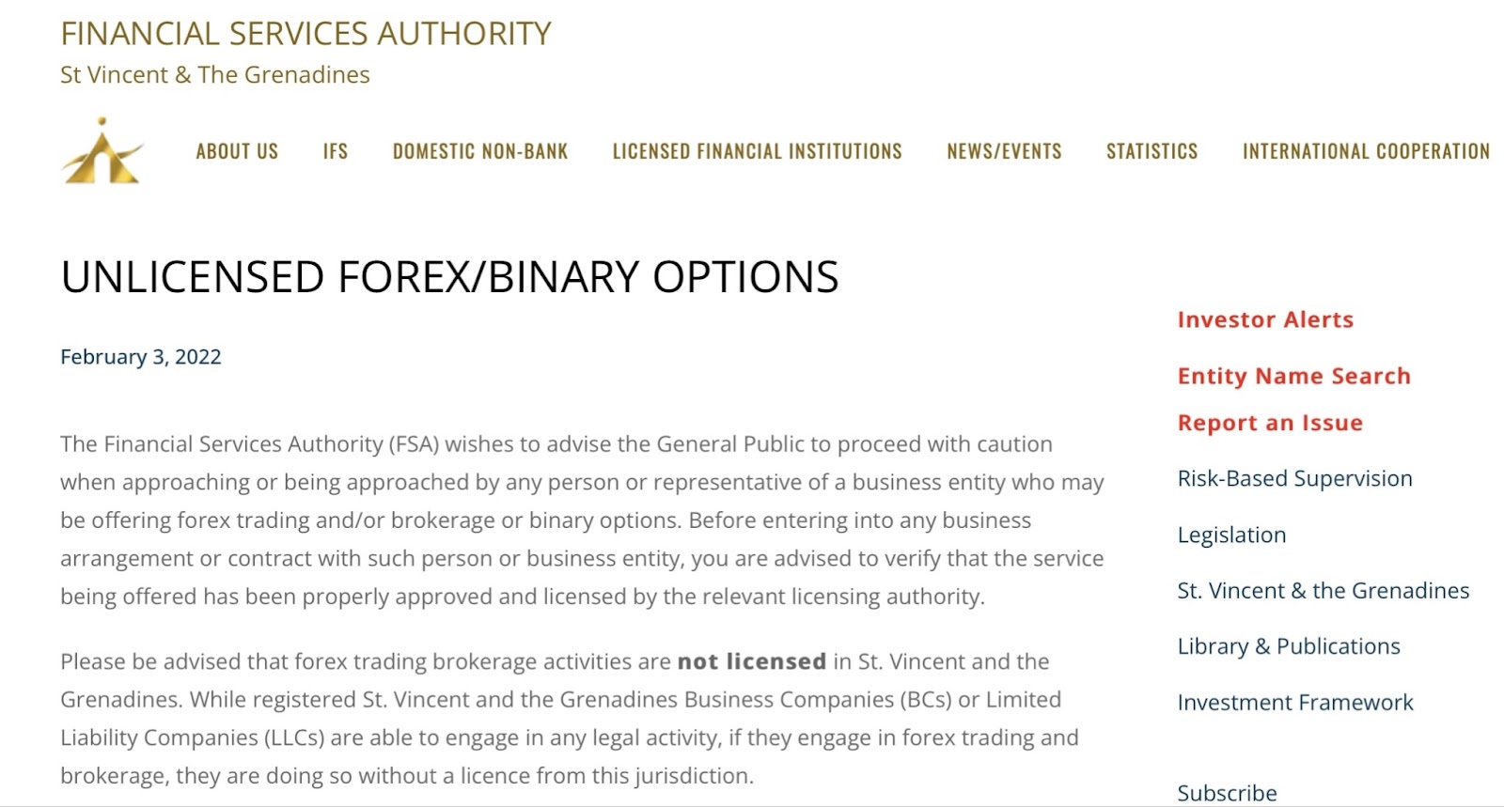This screenshot has height=807, width=1504.
Task: View the Investment Framework page
Action: coord(1295,702)
